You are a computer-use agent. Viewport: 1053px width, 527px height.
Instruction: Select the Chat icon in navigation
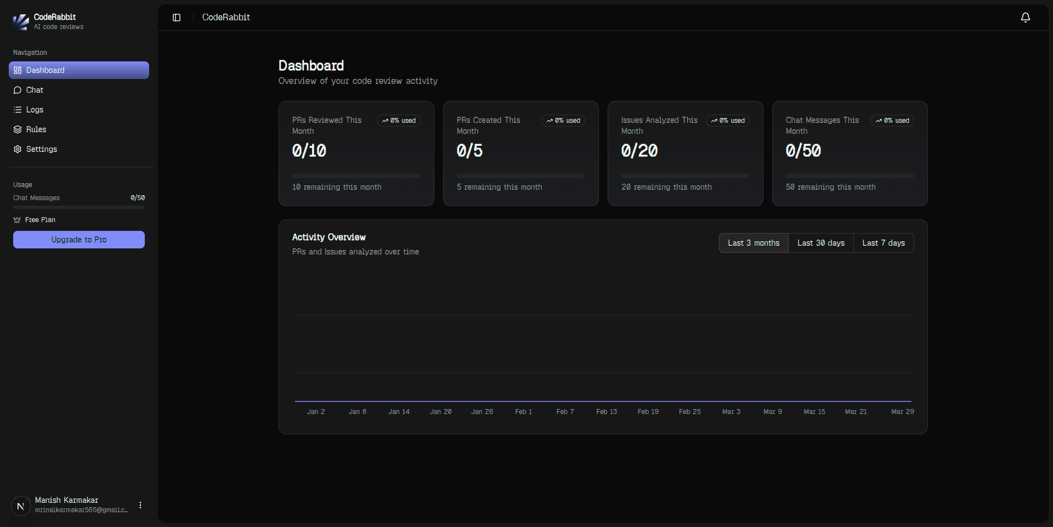pos(17,90)
